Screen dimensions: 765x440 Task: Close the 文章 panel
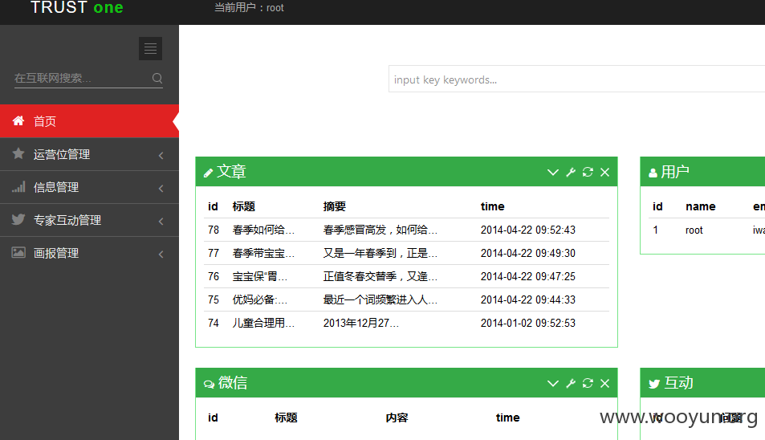pyautogui.click(x=604, y=172)
